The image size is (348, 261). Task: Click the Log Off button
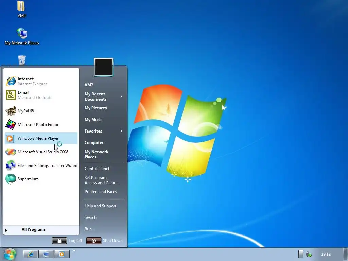pyautogui.click(x=59, y=241)
